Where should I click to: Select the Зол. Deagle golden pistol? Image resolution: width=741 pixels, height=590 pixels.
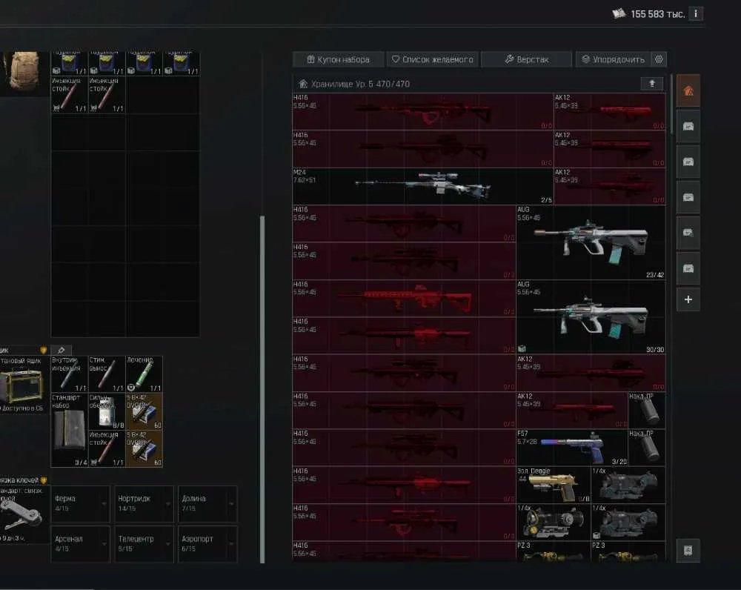coord(554,485)
